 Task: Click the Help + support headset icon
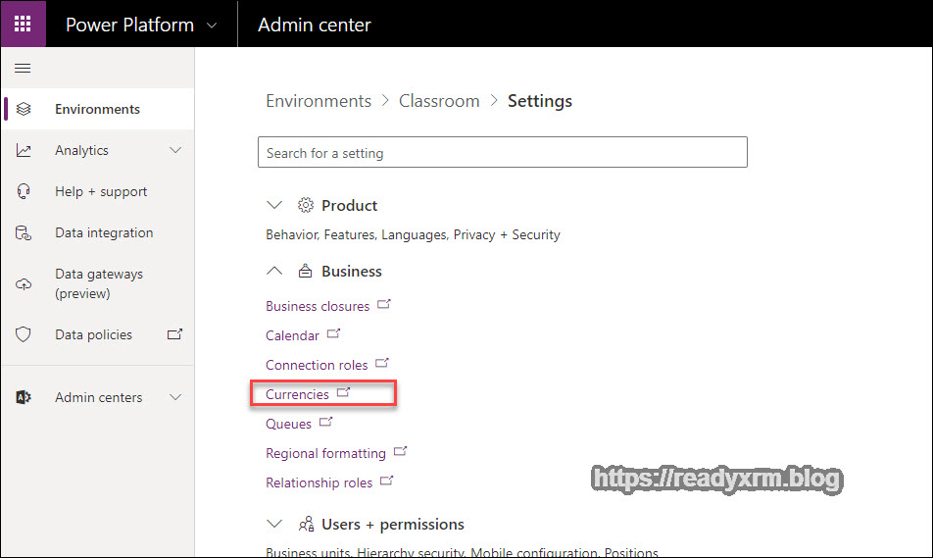coord(24,191)
